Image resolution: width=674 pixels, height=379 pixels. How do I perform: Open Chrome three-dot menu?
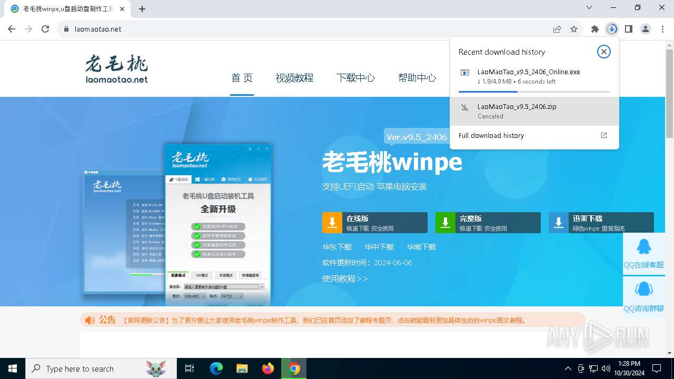pyautogui.click(x=662, y=29)
